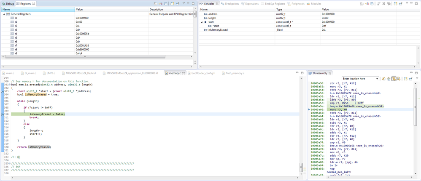421x181 pixels.
Task: Switch to the Peripherals tab
Action: 296,4
